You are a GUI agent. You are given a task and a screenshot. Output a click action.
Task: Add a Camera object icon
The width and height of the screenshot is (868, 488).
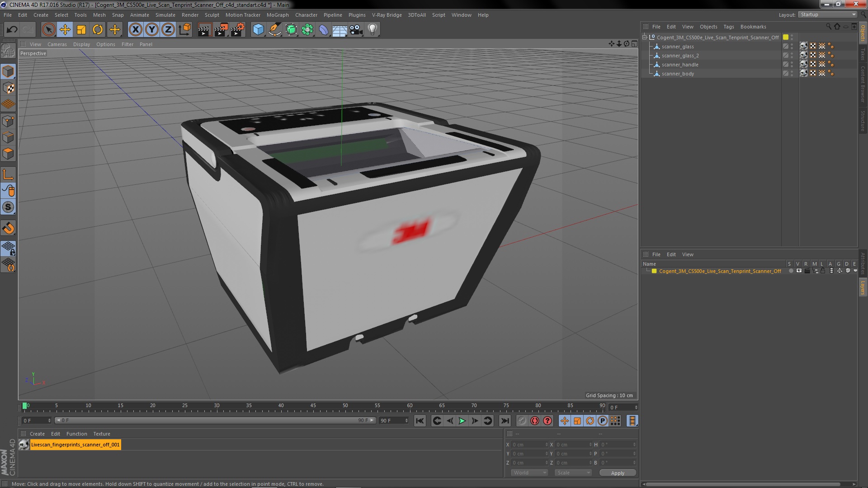point(356,30)
